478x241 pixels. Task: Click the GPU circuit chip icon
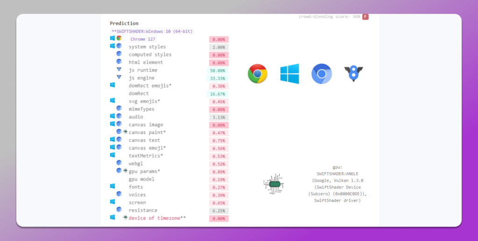(x=274, y=184)
